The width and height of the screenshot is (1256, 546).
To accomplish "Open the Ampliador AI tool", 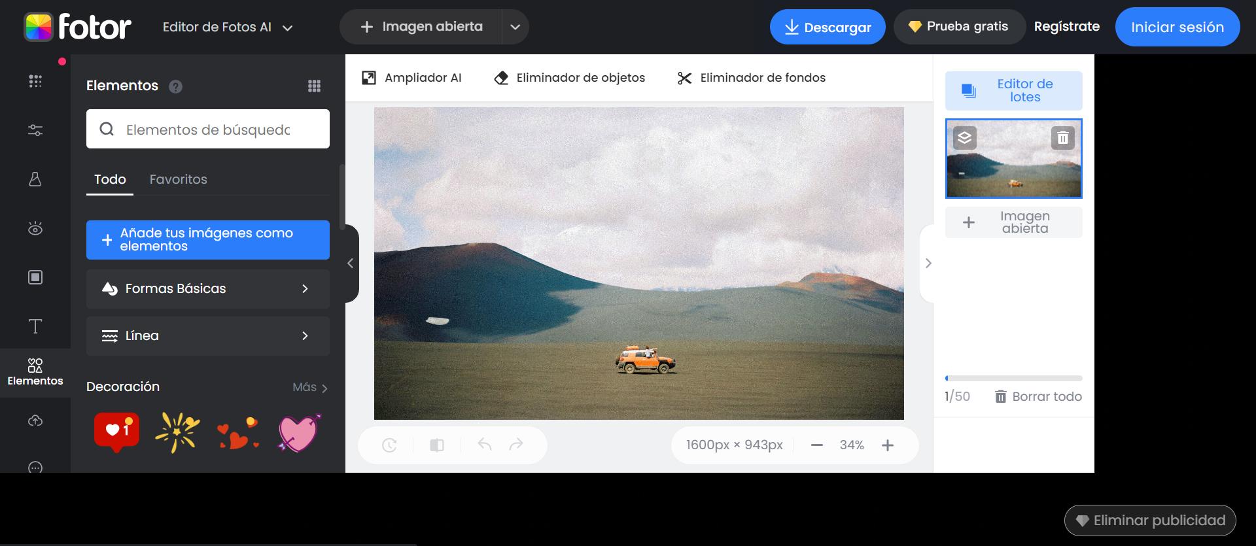I will [x=411, y=78].
